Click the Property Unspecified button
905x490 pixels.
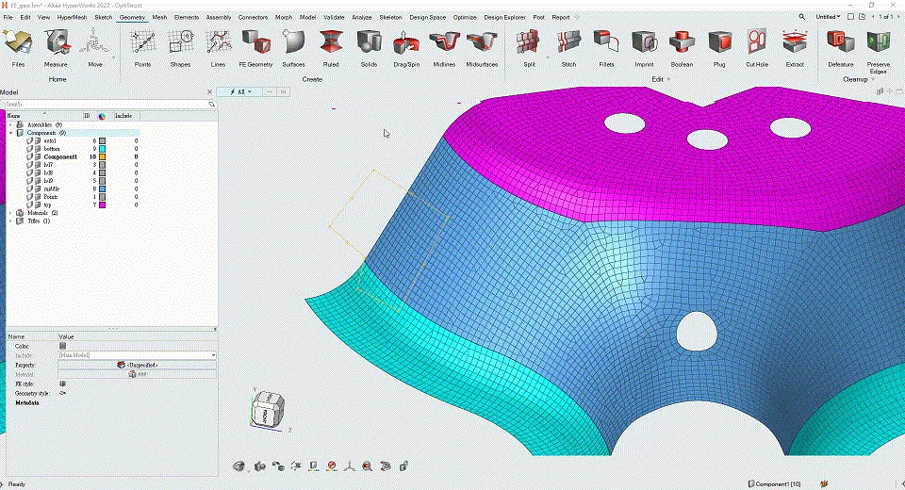(x=138, y=365)
